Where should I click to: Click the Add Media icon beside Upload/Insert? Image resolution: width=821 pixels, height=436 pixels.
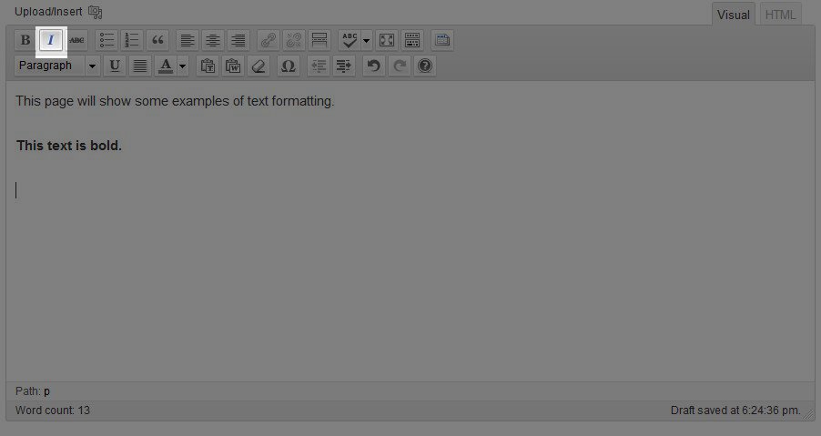(96, 13)
